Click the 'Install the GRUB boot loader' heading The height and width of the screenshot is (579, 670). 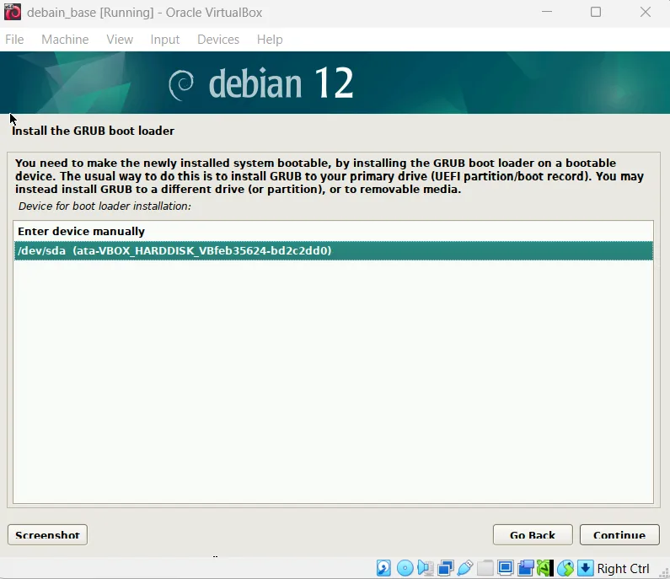tap(94, 131)
